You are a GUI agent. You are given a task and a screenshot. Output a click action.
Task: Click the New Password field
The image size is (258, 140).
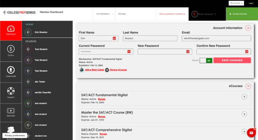click(165, 52)
